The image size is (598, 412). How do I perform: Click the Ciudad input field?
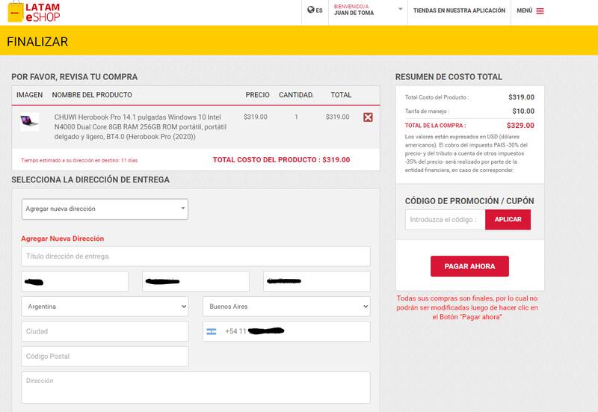105,331
